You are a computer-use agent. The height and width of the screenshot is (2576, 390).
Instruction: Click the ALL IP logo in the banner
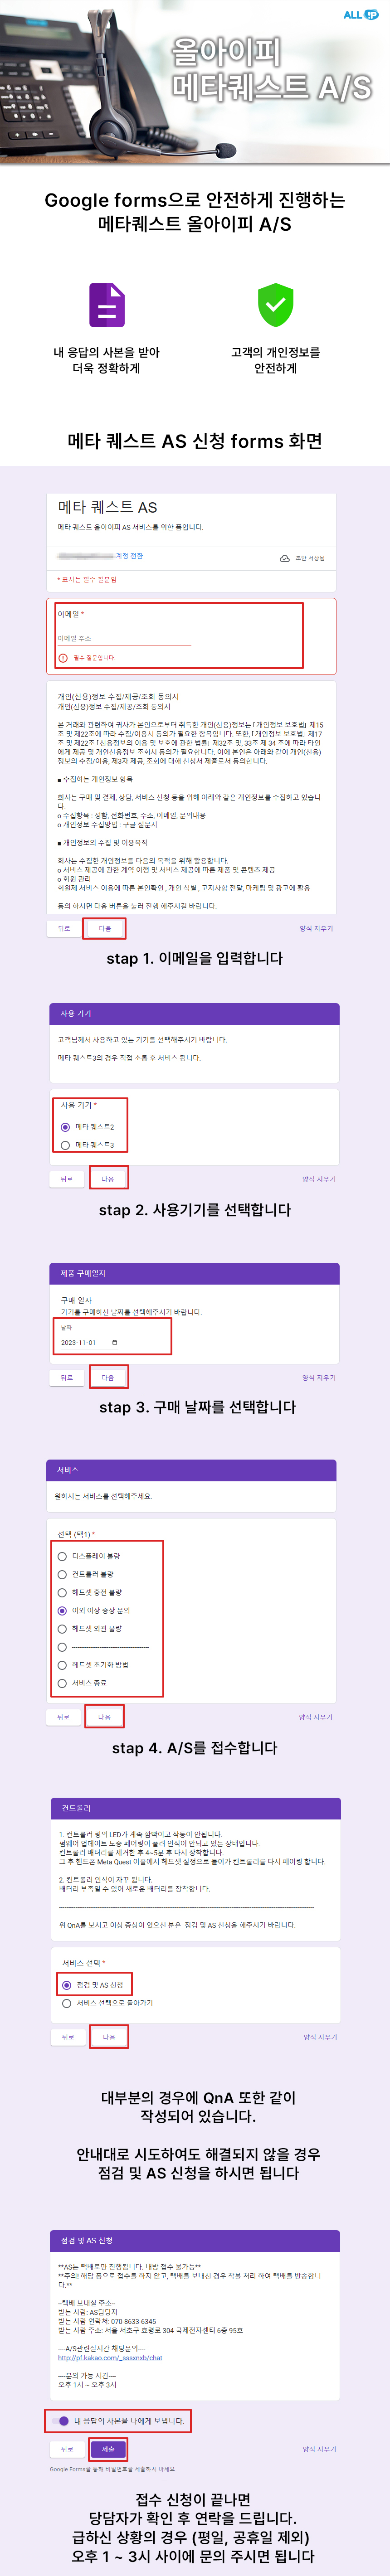click(x=360, y=14)
